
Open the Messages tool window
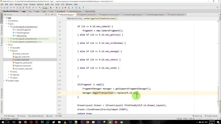[10, 116]
